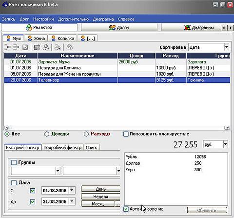Select the Все radio button

(7, 134)
